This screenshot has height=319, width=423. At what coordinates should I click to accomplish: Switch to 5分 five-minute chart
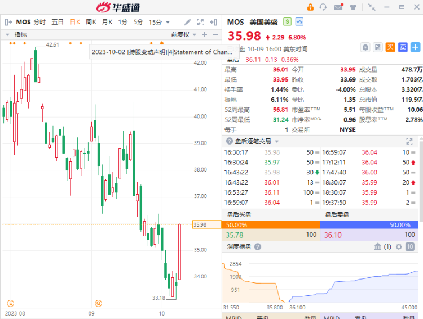[x=138, y=22]
